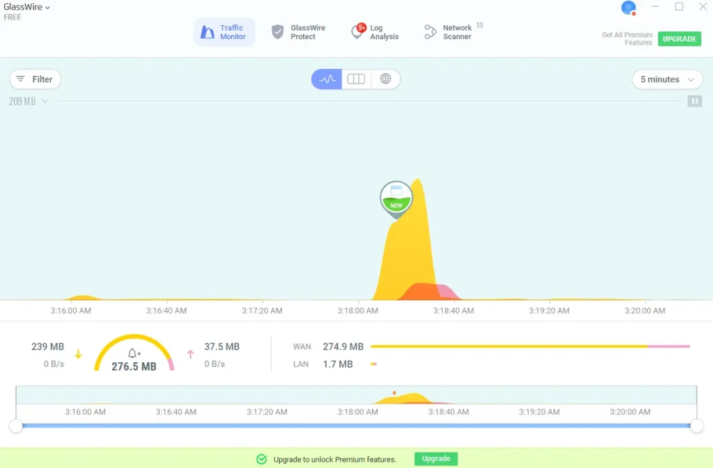Click the alert bell icon in gauge
The height and width of the screenshot is (468, 713).
[x=134, y=353]
